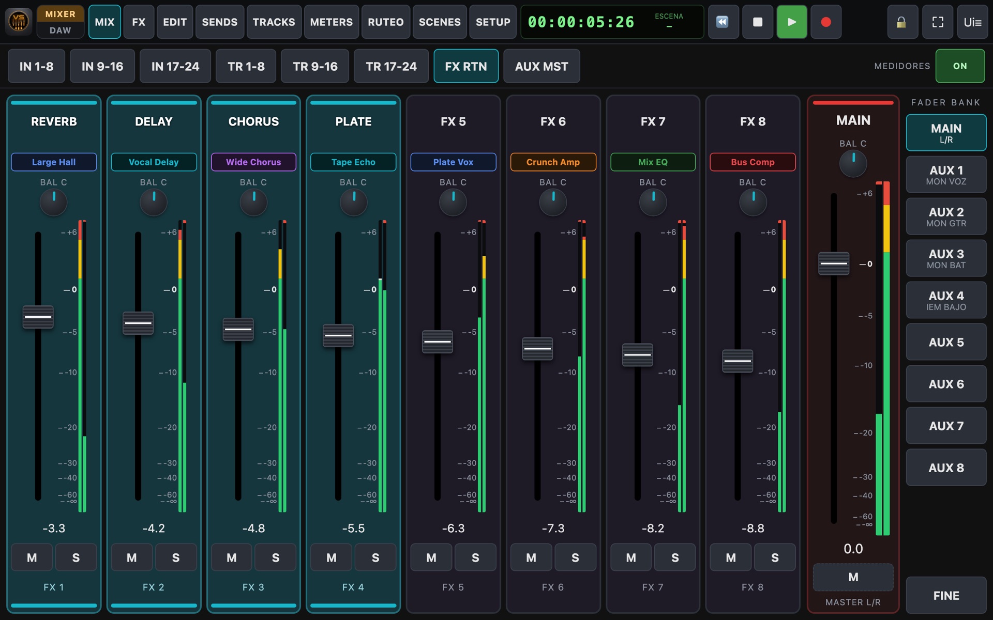This screenshot has width=993, height=620.
Task: Click the PLATE channel balance knob
Action: (x=353, y=203)
